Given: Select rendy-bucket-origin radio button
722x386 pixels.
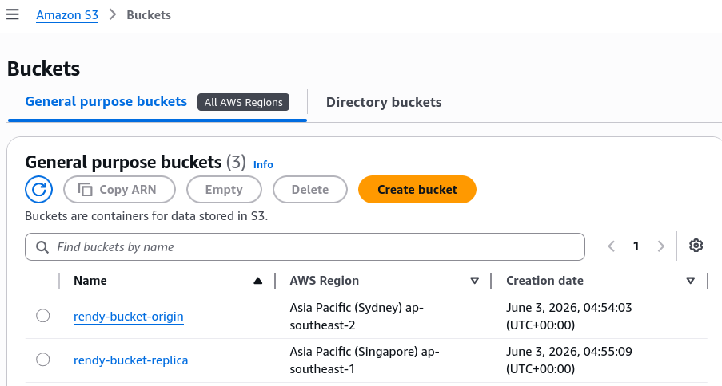Looking at the screenshot, I should tap(43, 316).
